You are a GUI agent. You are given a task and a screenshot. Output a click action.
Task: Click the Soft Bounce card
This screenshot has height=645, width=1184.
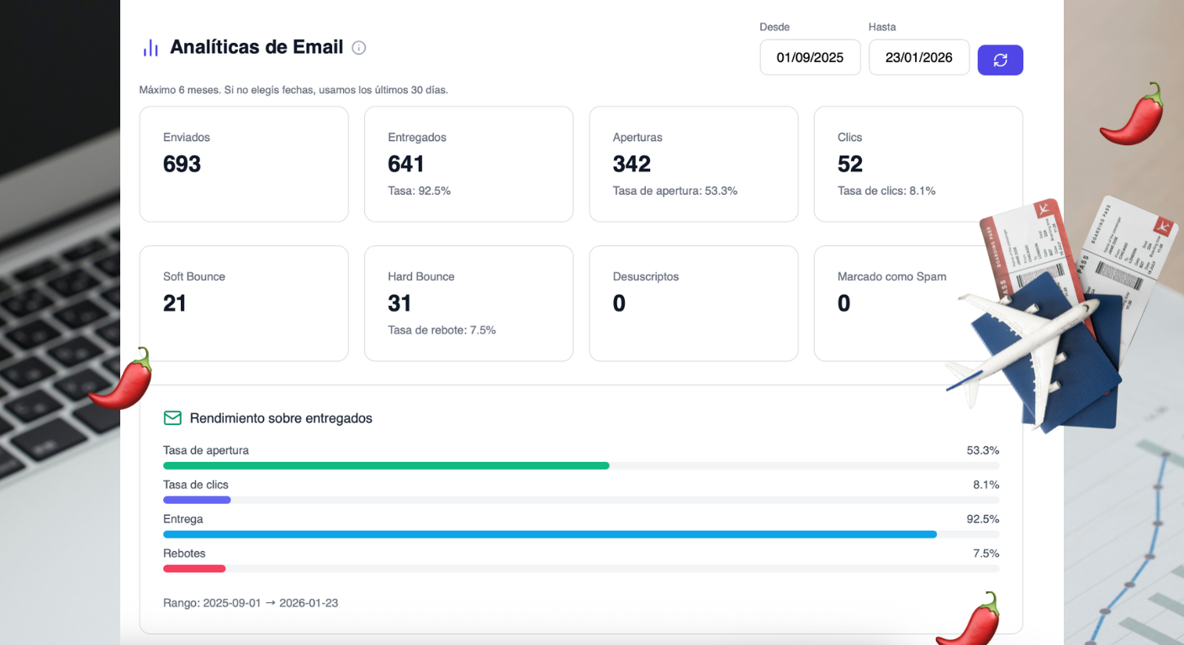[x=244, y=303]
